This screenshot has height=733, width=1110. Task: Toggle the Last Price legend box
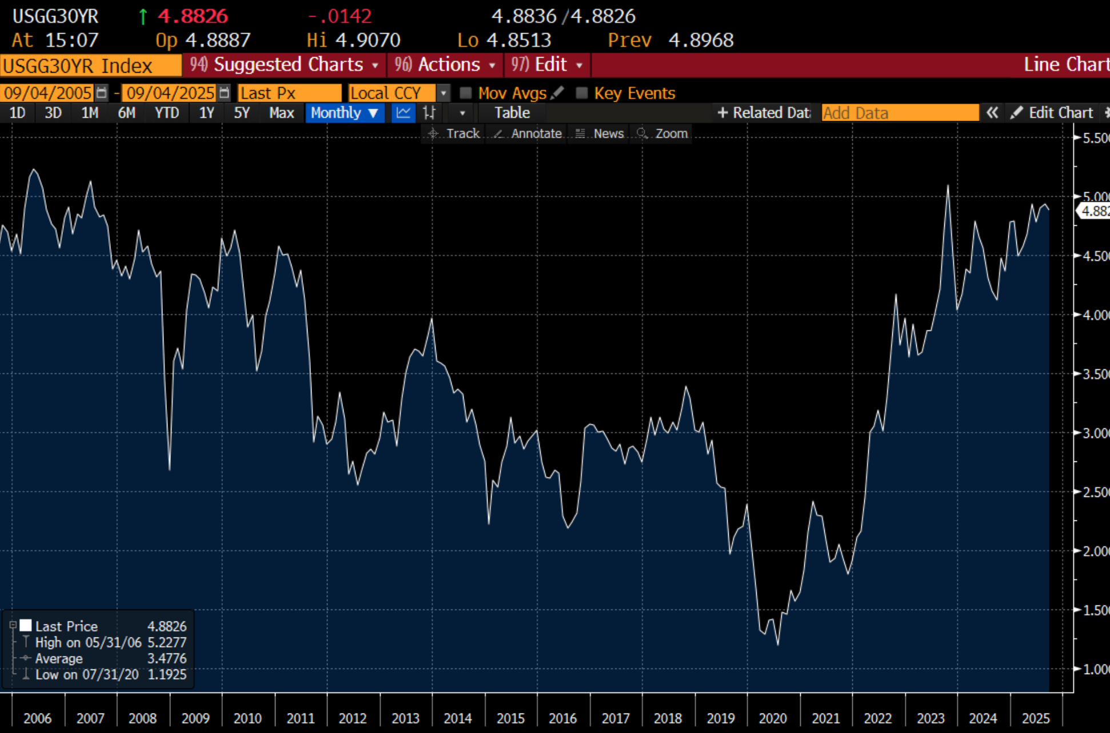[26, 626]
